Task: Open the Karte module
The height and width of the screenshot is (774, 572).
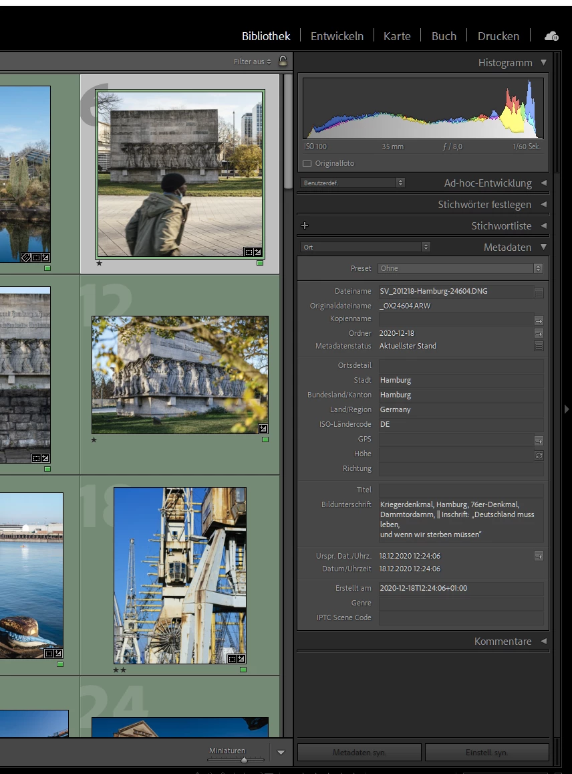Action: [397, 36]
